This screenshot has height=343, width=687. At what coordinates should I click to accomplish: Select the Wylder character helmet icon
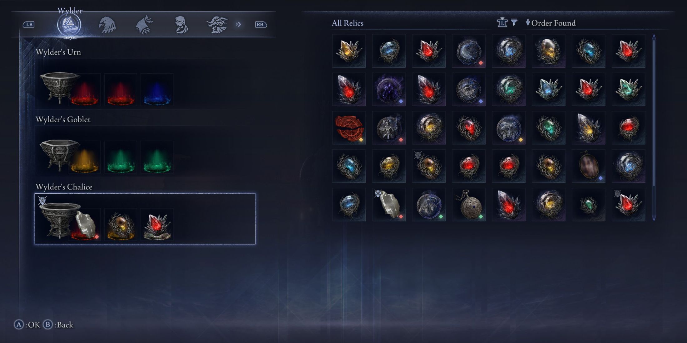click(x=69, y=25)
